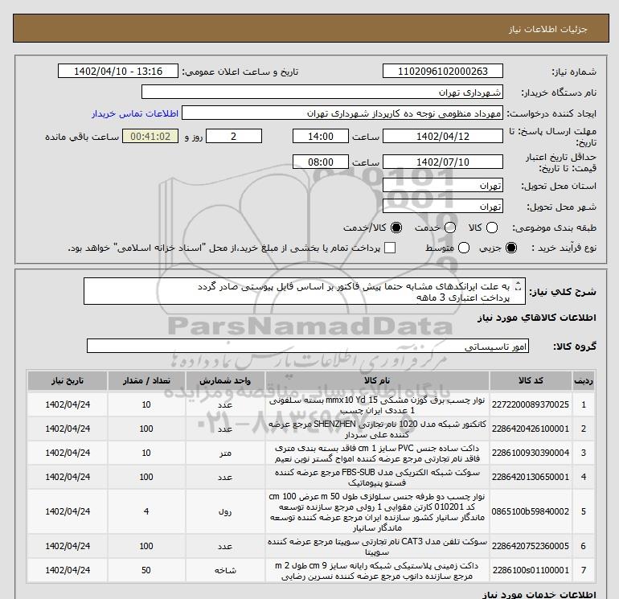
Task: Click the داکت ساده PVC item name
Action: 377,453
